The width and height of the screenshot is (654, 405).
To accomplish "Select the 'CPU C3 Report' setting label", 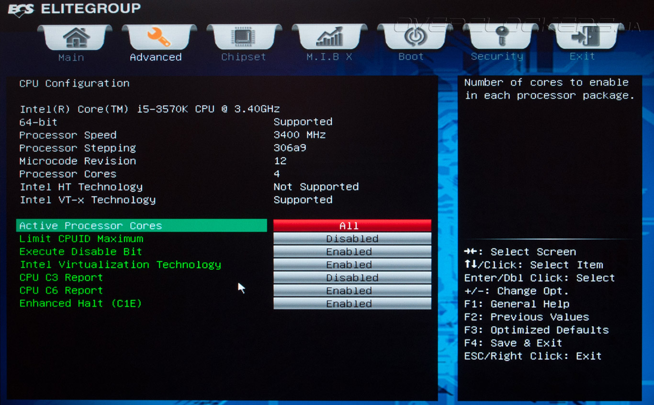I will [61, 278].
